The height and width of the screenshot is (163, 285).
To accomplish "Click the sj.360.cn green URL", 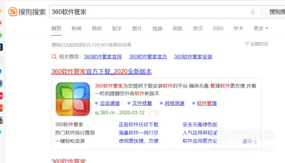I will 105,112.
